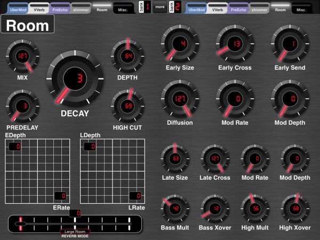Click inside the EDepth/ERate XY grid pad

37,171
